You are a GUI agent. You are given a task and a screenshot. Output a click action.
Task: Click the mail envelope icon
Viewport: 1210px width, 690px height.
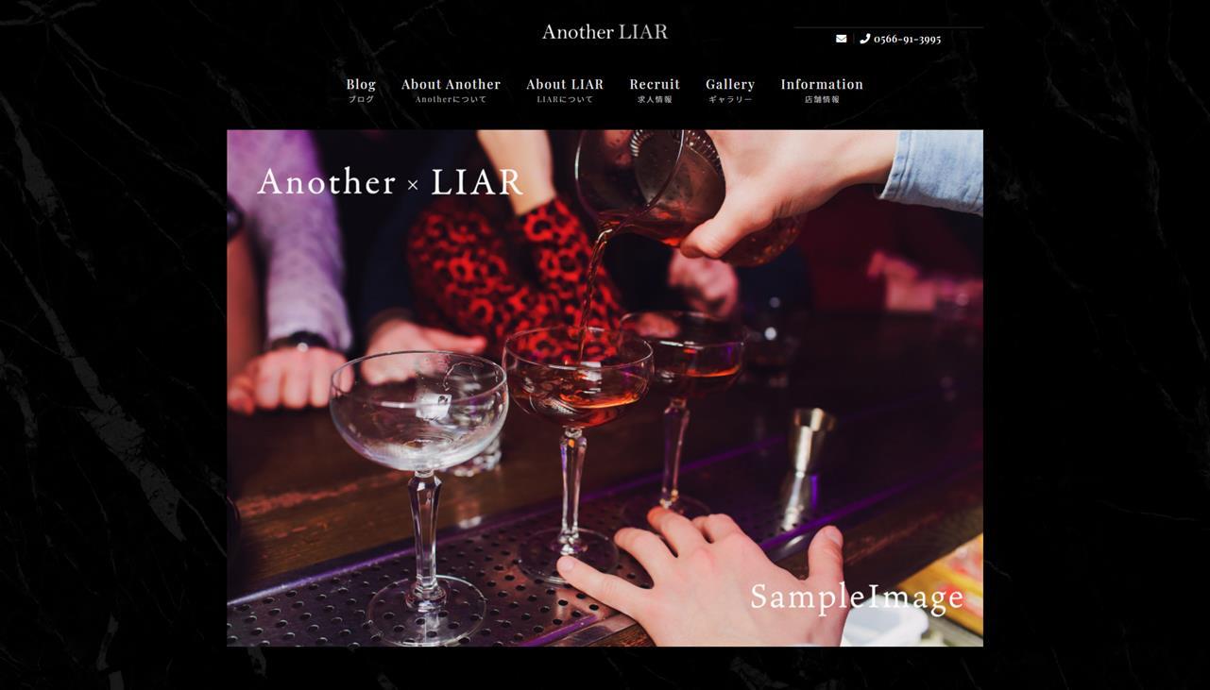pyautogui.click(x=841, y=39)
